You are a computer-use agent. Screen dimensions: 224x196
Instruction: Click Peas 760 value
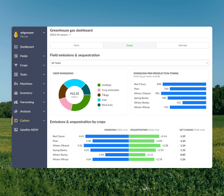pos(166,89)
